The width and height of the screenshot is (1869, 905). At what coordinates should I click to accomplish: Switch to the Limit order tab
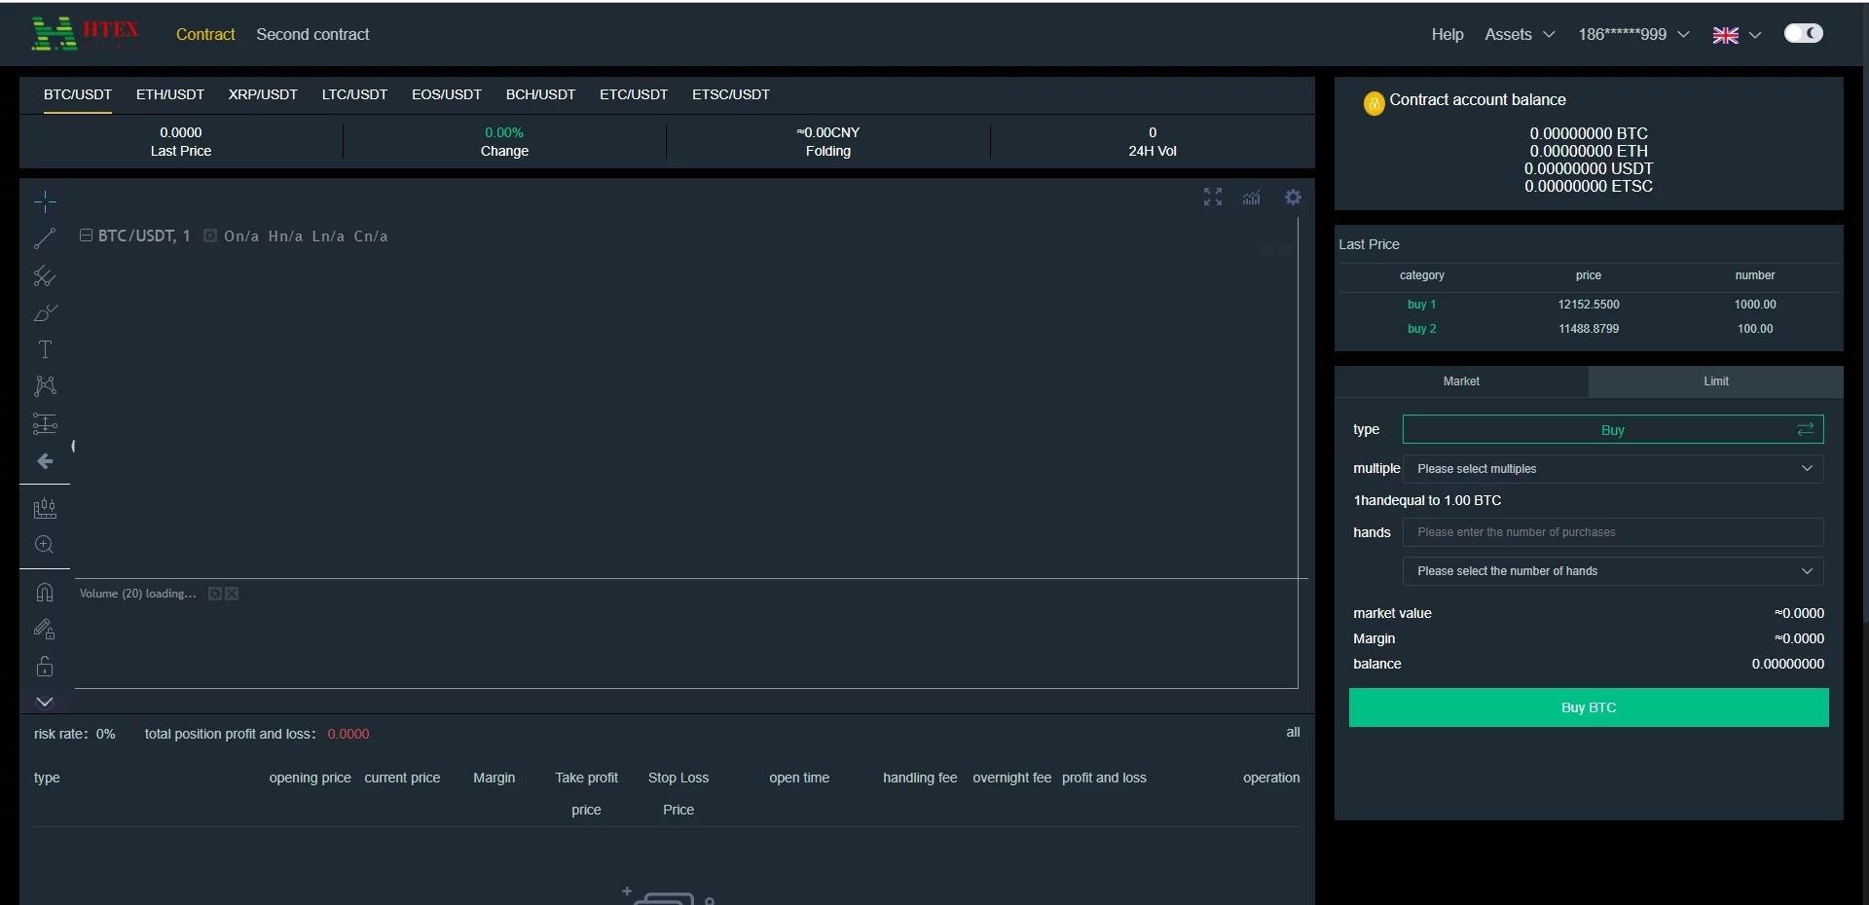click(1715, 381)
